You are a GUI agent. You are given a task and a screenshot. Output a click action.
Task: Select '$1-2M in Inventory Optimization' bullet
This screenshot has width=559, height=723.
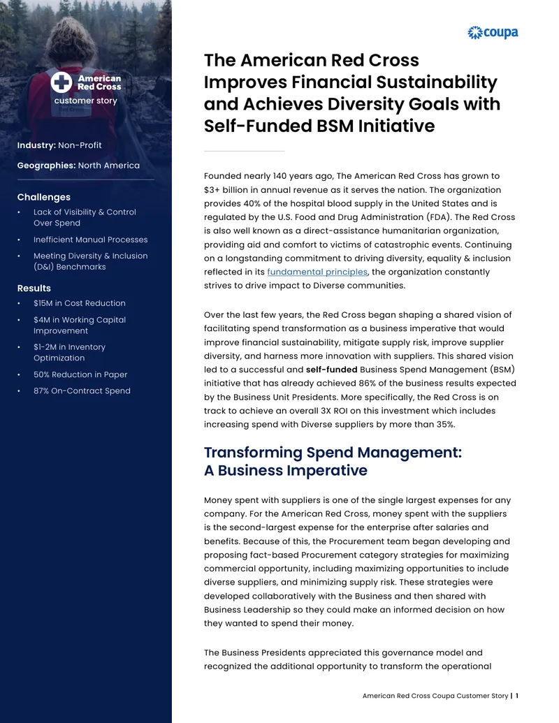(x=69, y=352)
